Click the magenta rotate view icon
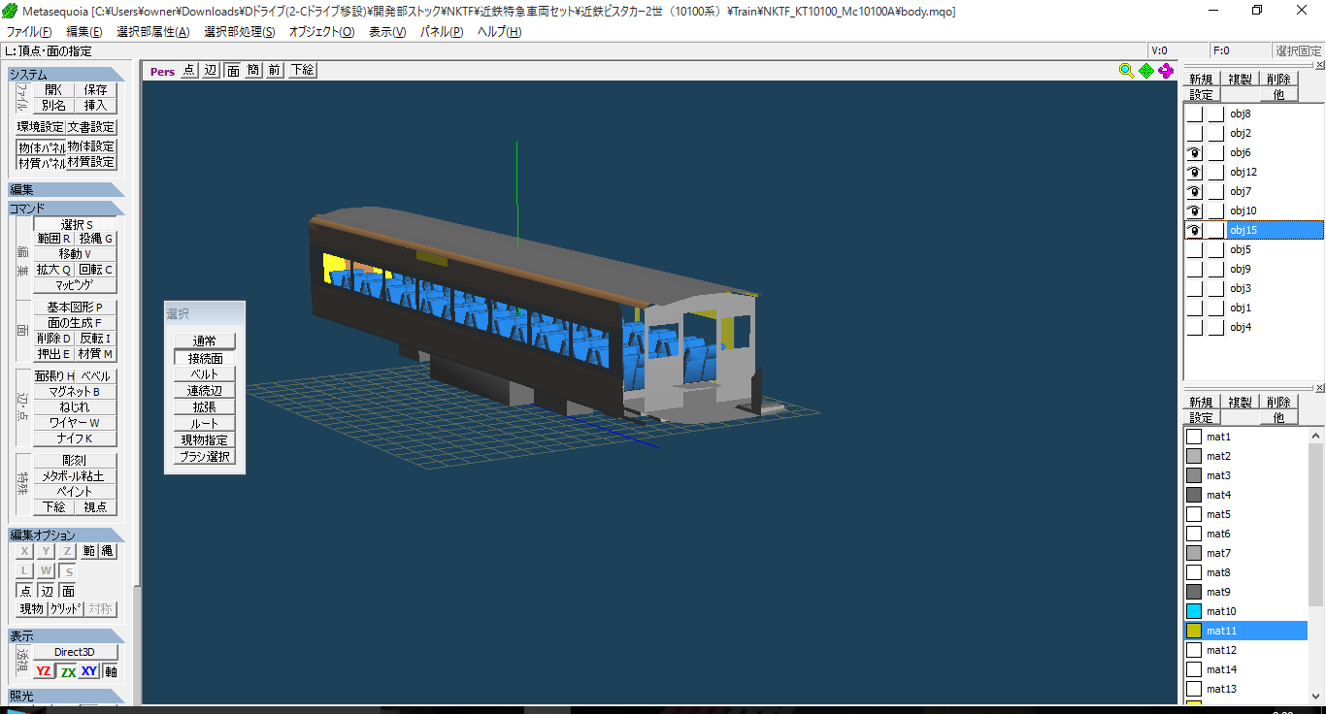1326x714 pixels. click(1166, 70)
